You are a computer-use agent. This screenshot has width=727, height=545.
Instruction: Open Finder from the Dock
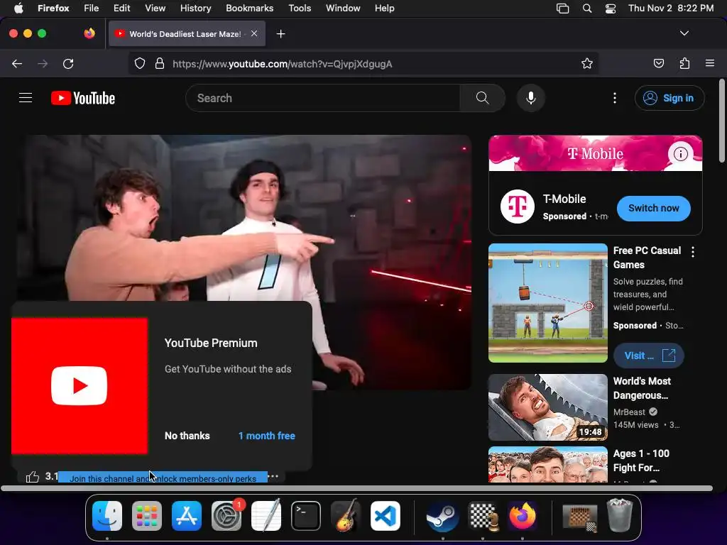point(107,516)
